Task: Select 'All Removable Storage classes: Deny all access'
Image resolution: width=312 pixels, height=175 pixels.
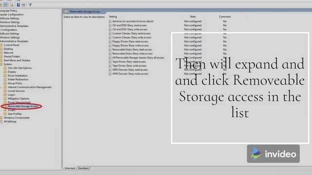Action: 138,58
